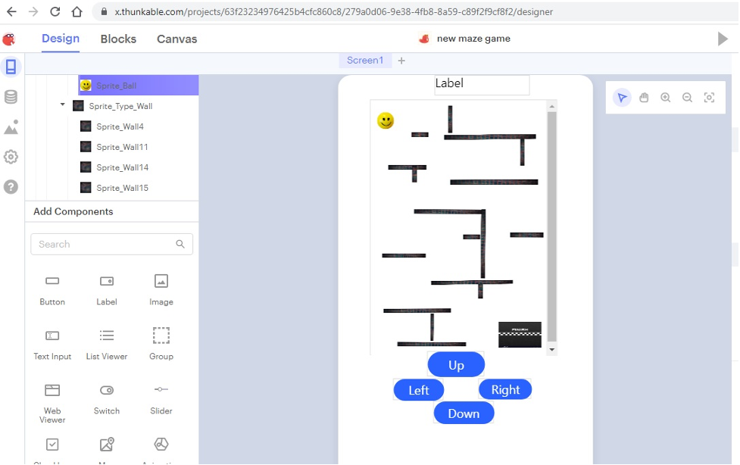Image resolution: width=740 pixels, height=465 pixels.
Task: Click the canvas vertical scrollbar thumb
Action: click(x=551, y=226)
